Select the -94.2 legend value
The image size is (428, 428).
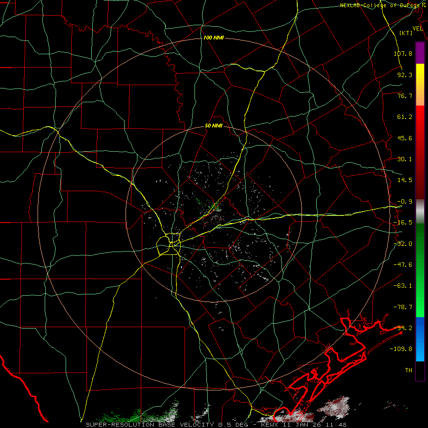click(403, 328)
